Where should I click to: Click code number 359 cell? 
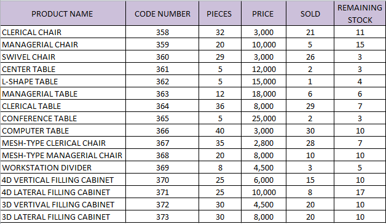tap(162, 44)
